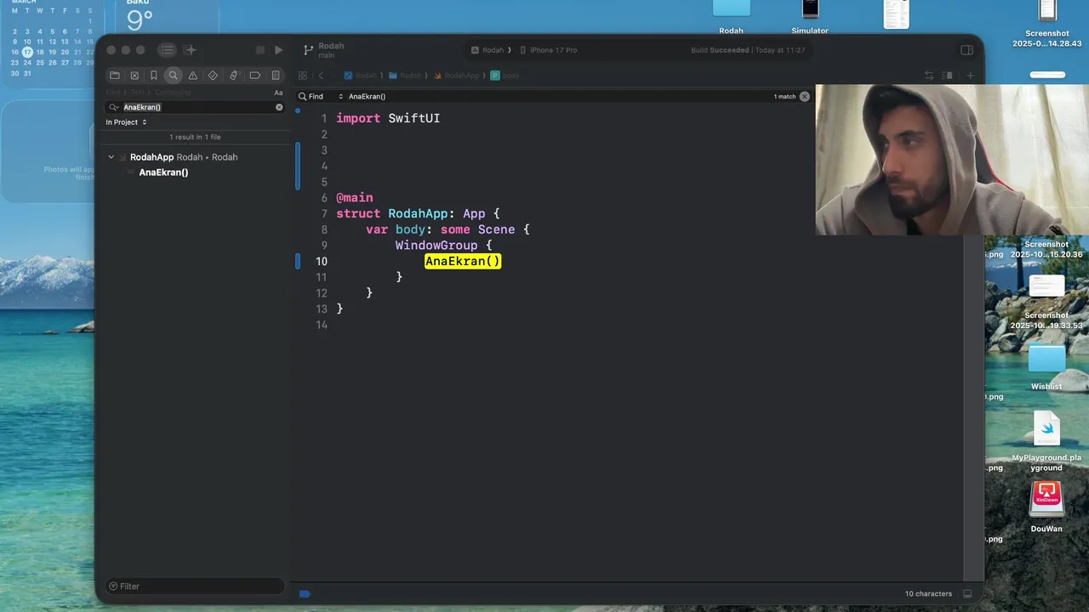Image resolution: width=1089 pixels, height=612 pixels.
Task: Choose the iPhone 17 Pro run destination
Action: coord(549,50)
